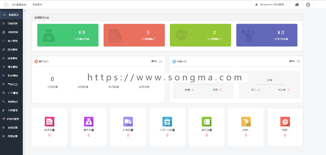
Task: Click the sidebar scroll-up arrow
Action: coord(24,10)
